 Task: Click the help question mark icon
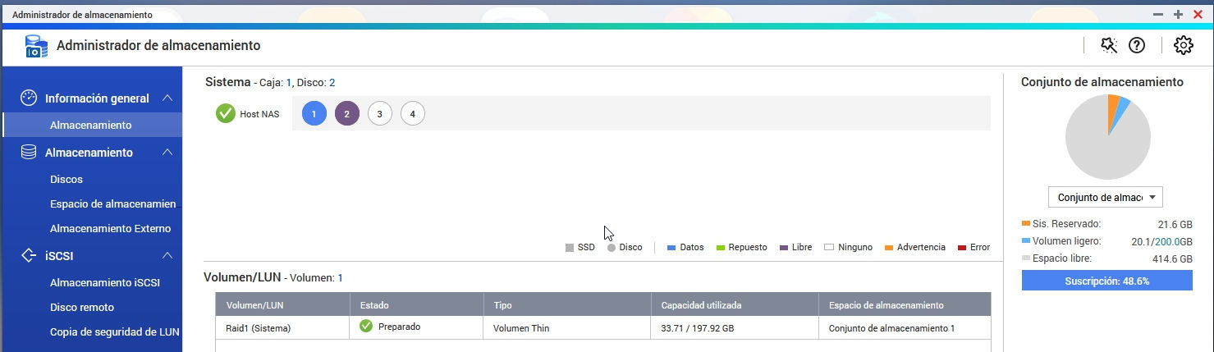[1137, 46]
